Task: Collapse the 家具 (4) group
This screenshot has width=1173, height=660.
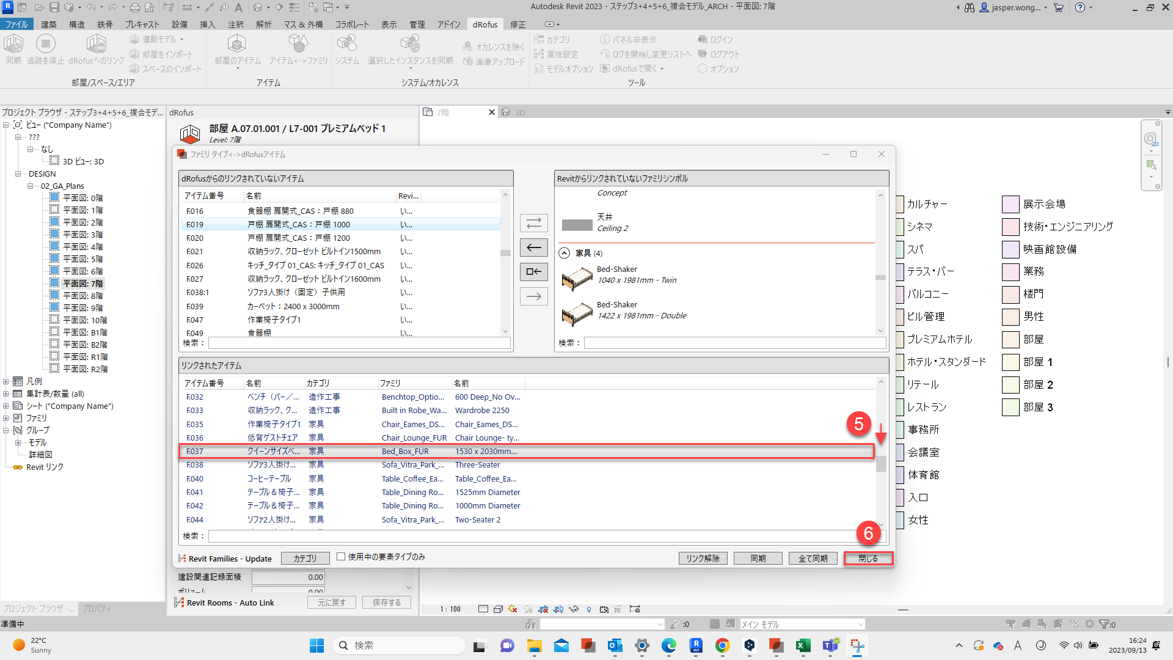Action: coord(565,253)
